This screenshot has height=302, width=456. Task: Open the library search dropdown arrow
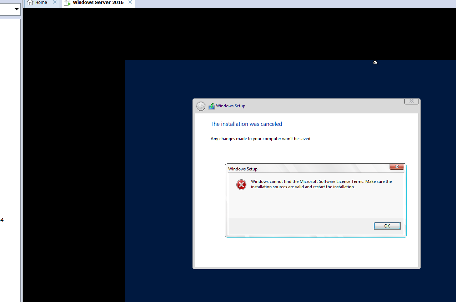click(x=16, y=9)
